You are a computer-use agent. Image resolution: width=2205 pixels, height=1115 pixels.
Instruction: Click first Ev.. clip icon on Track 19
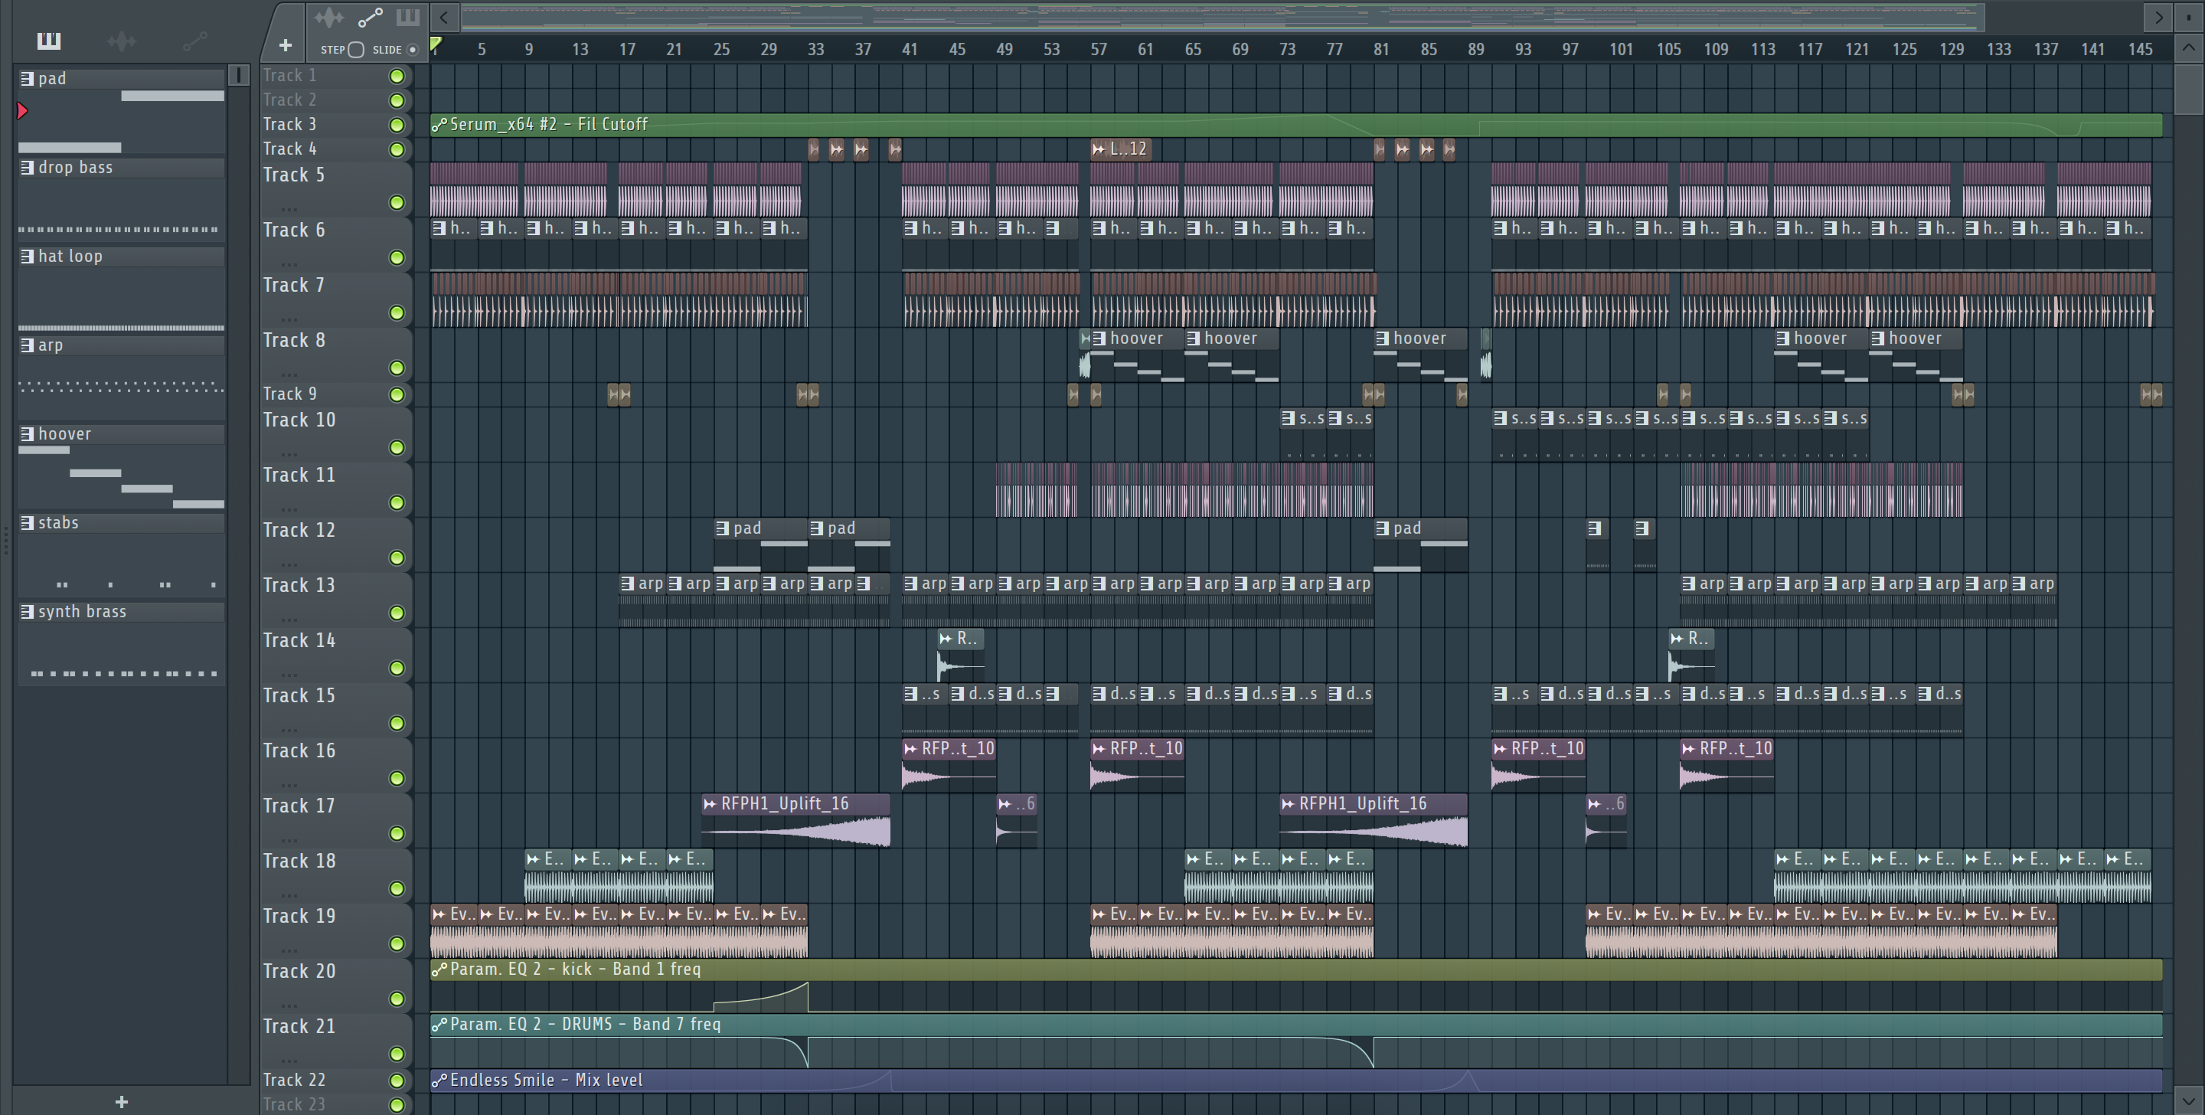click(439, 914)
